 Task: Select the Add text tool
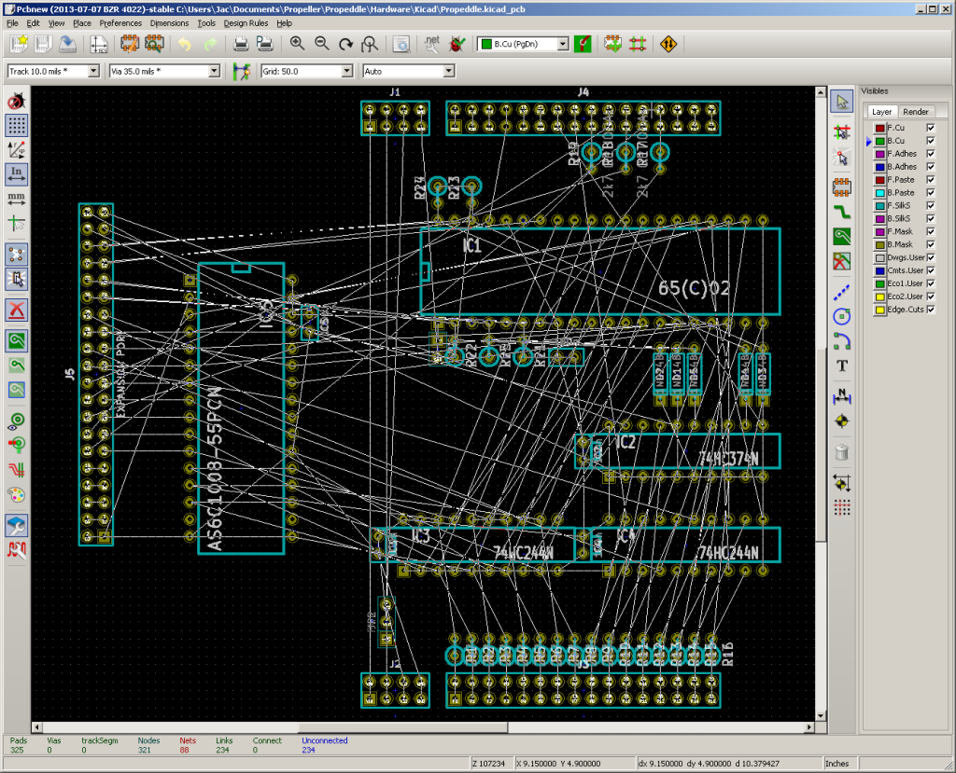[842, 366]
